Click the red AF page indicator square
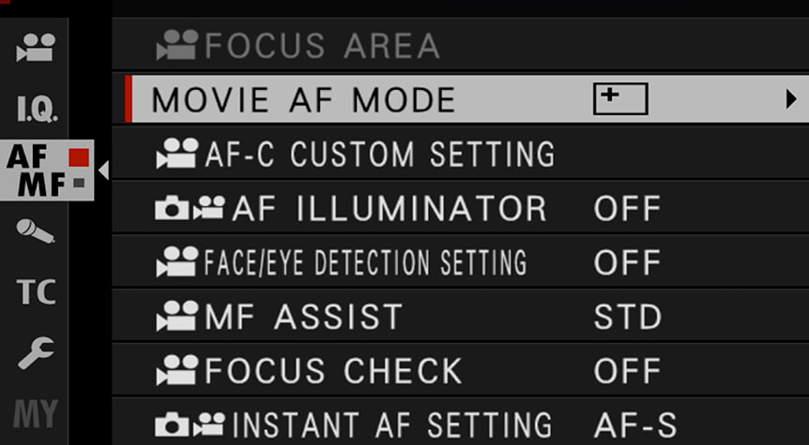The image size is (809, 445). [x=79, y=157]
